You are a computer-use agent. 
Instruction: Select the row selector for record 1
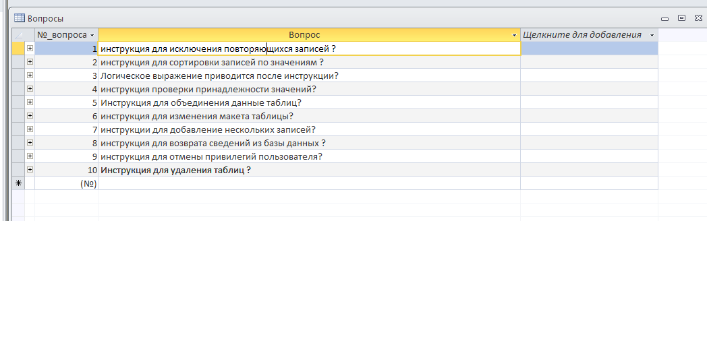coord(18,49)
